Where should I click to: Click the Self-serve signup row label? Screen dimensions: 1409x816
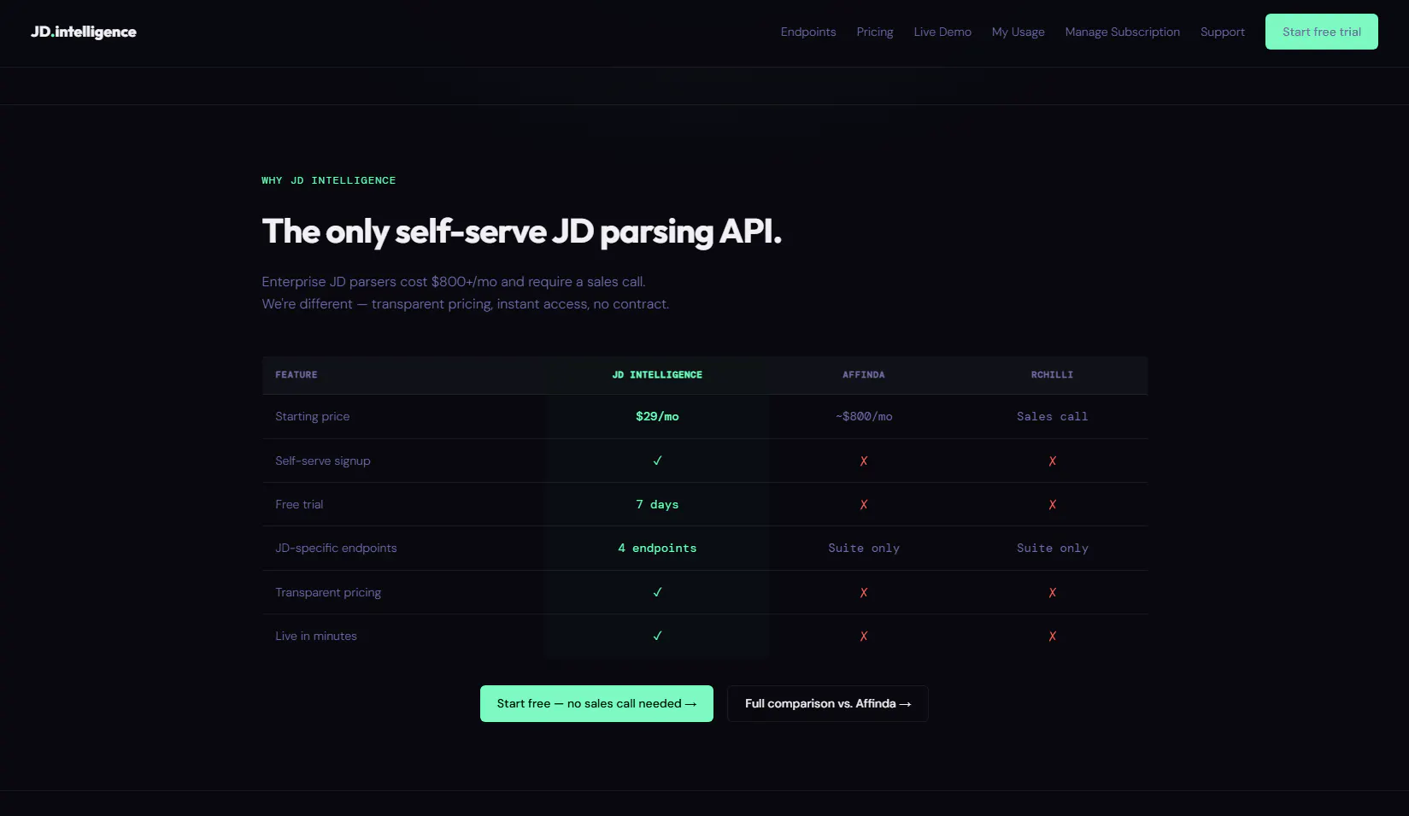(x=323, y=461)
